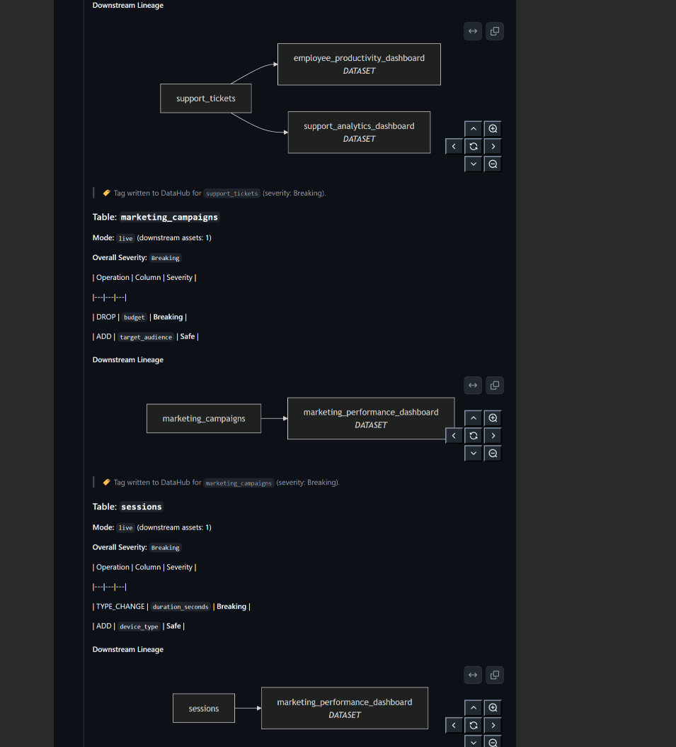Zoom in on the sessions lineage diagram
This screenshot has height=747, width=676.
click(x=493, y=707)
